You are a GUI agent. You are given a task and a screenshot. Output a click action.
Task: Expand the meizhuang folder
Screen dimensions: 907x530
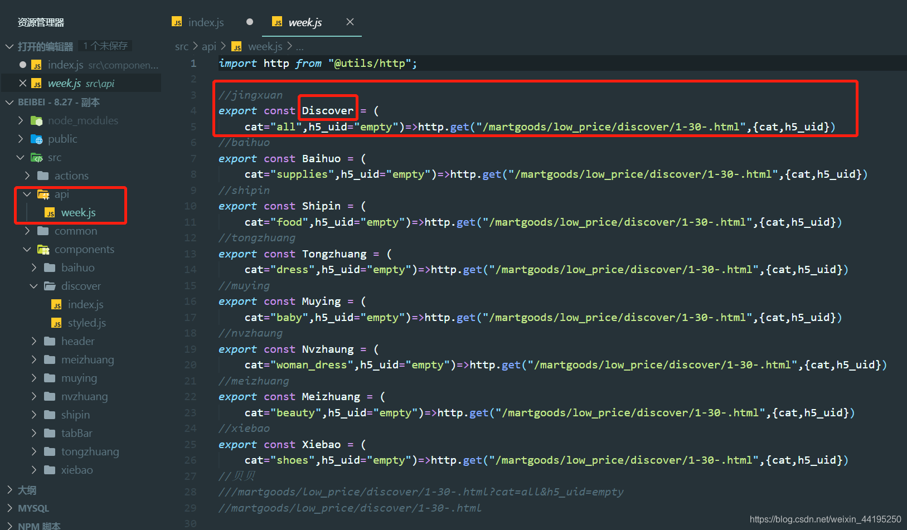coord(34,359)
